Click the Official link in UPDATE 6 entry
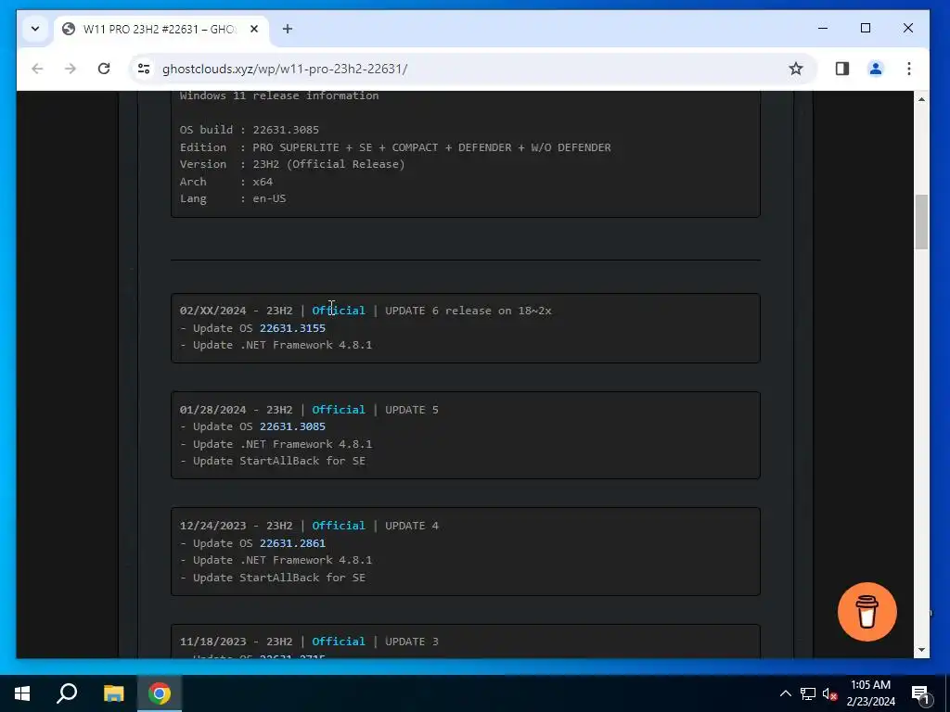Image resolution: width=950 pixels, height=712 pixels. pos(339,311)
